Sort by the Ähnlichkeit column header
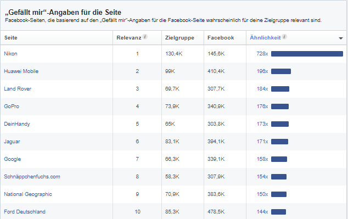Image resolution: width=348 pixels, height=219 pixels. 265,38
